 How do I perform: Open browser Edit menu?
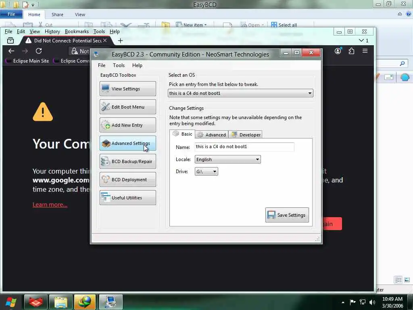click(x=21, y=31)
